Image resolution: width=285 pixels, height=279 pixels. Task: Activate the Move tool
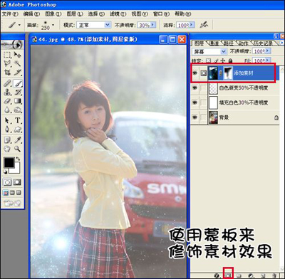[x=18, y=55]
